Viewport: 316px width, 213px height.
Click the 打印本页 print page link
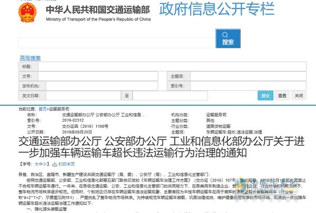pos(66,164)
